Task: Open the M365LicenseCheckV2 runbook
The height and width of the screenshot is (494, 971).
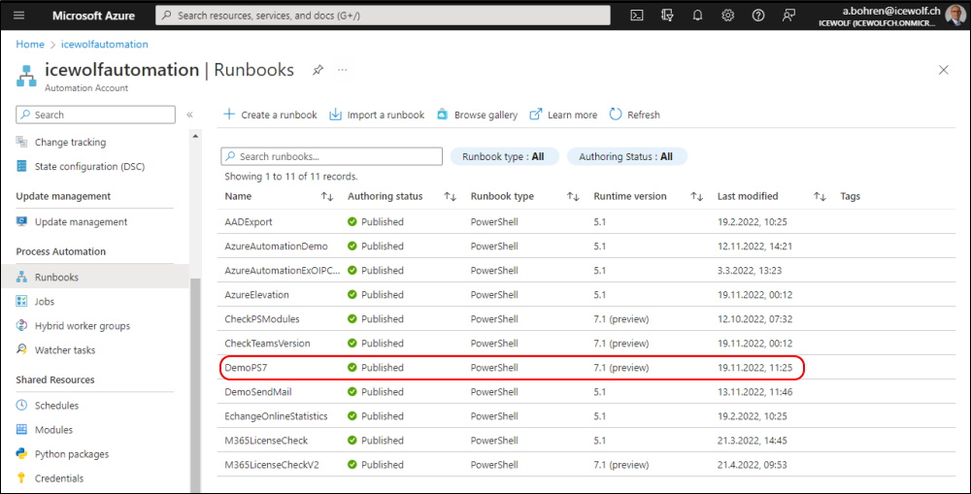Action: [x=272, y=464]
